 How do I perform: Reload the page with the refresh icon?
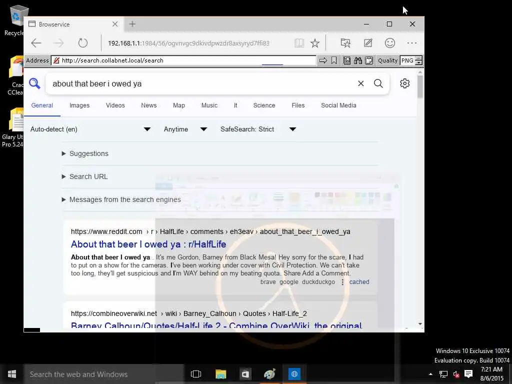click(83, 43)
